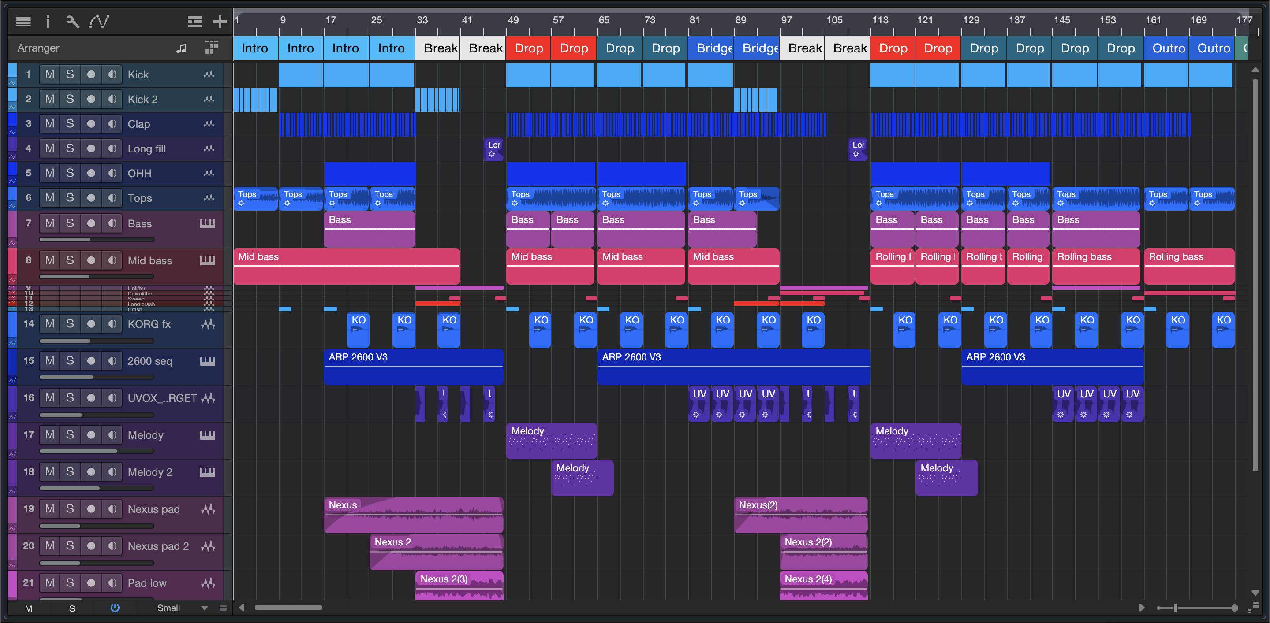This screenshot has height=623, width=1270.
Task: Toggle monitor on KORG fx track
Action: click(x=112, y=323)
